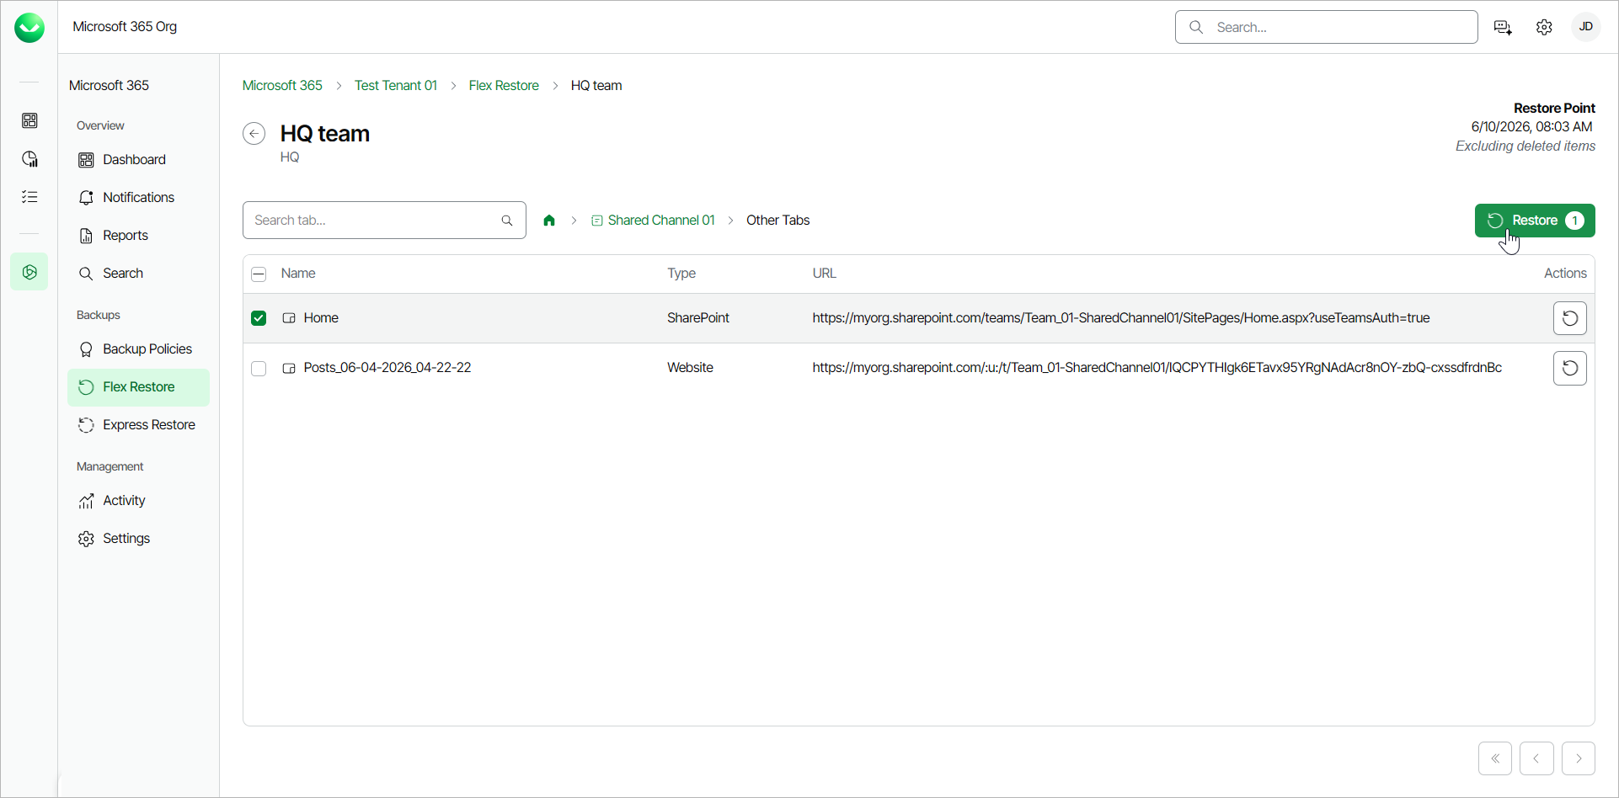
Task: Click the Restore Point date 6/10/2026
Action: pos(1531,127)
